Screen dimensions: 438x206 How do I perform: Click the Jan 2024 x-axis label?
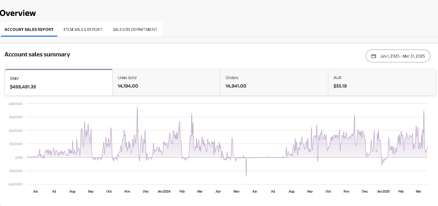[x=164, y=192]
